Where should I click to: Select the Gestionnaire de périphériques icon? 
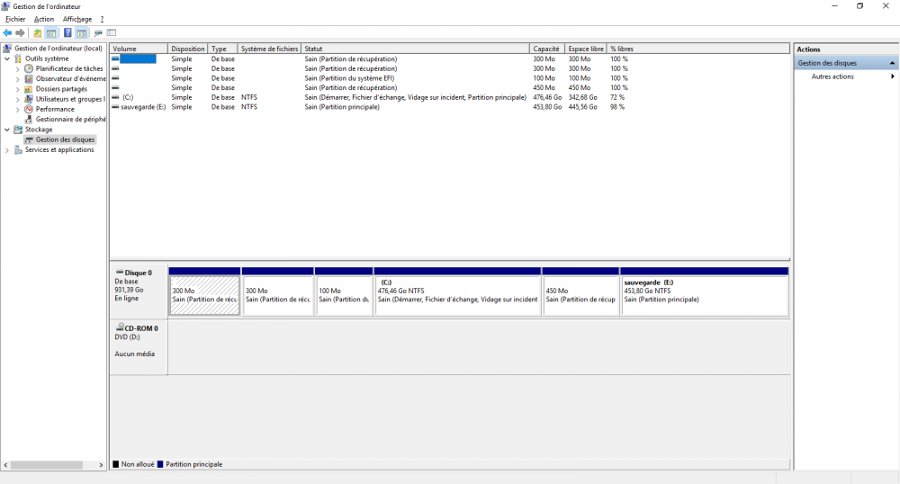(29, 119)
